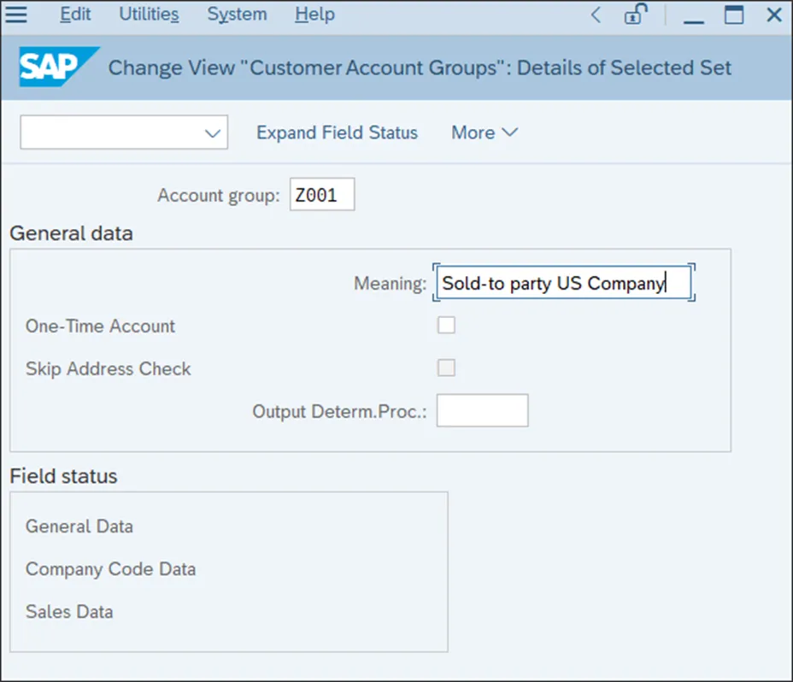Click the Output Determ.Proc. input field
The width and height of the screenshot is (793, 682).
pyautogui.click(x=482, y=410)
